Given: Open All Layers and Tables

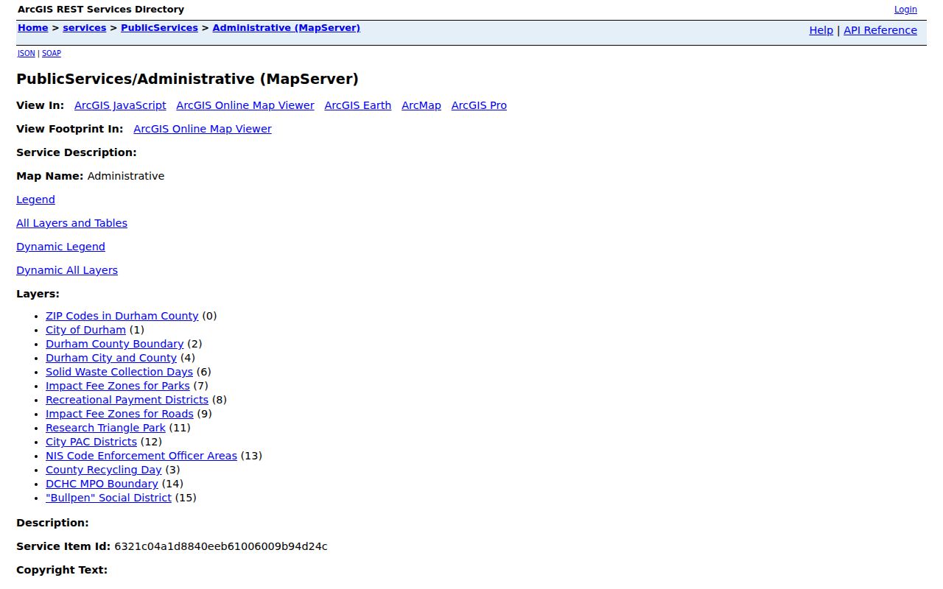Looking at the screenshot, I should tap(71, 223).
